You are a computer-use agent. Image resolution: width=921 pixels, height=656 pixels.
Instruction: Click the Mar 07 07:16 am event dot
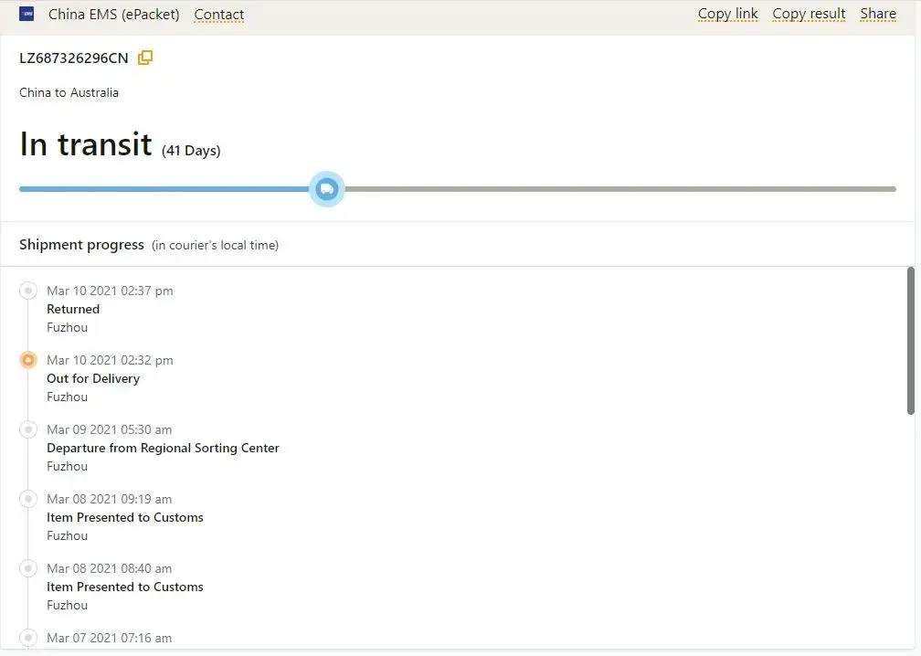tap(28, 638)
